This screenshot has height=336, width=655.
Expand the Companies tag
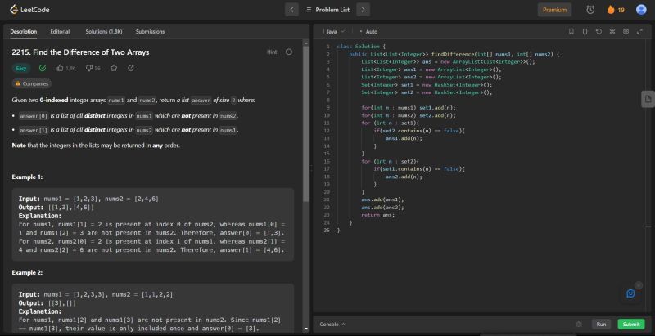coord(32,83)
